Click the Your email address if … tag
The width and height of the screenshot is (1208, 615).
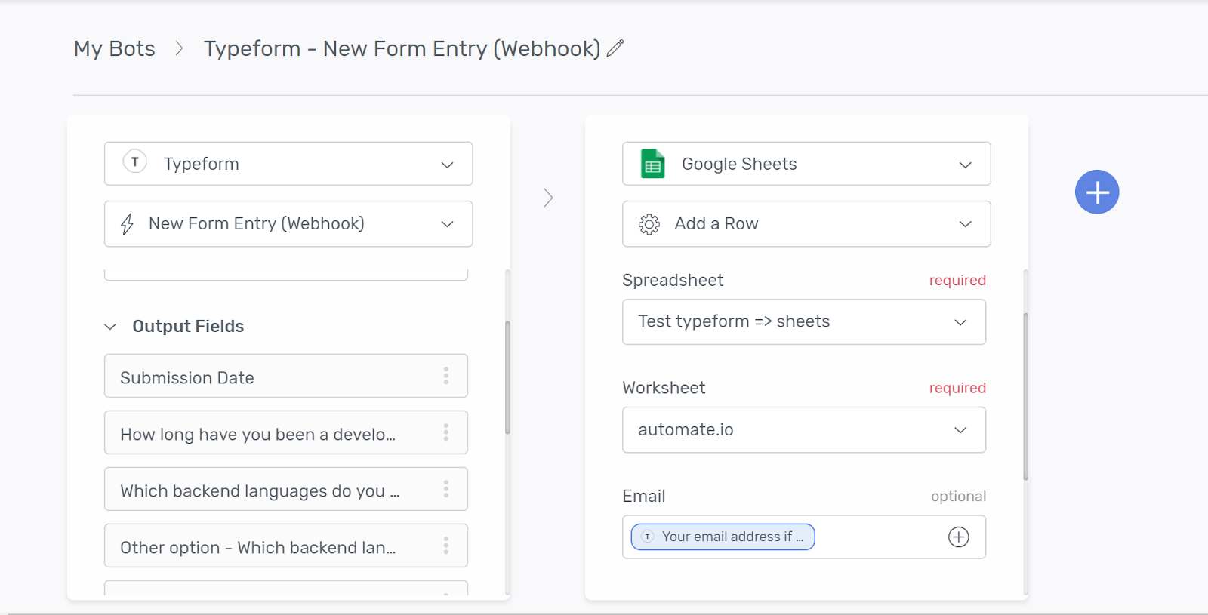click(x=723, y=537)
